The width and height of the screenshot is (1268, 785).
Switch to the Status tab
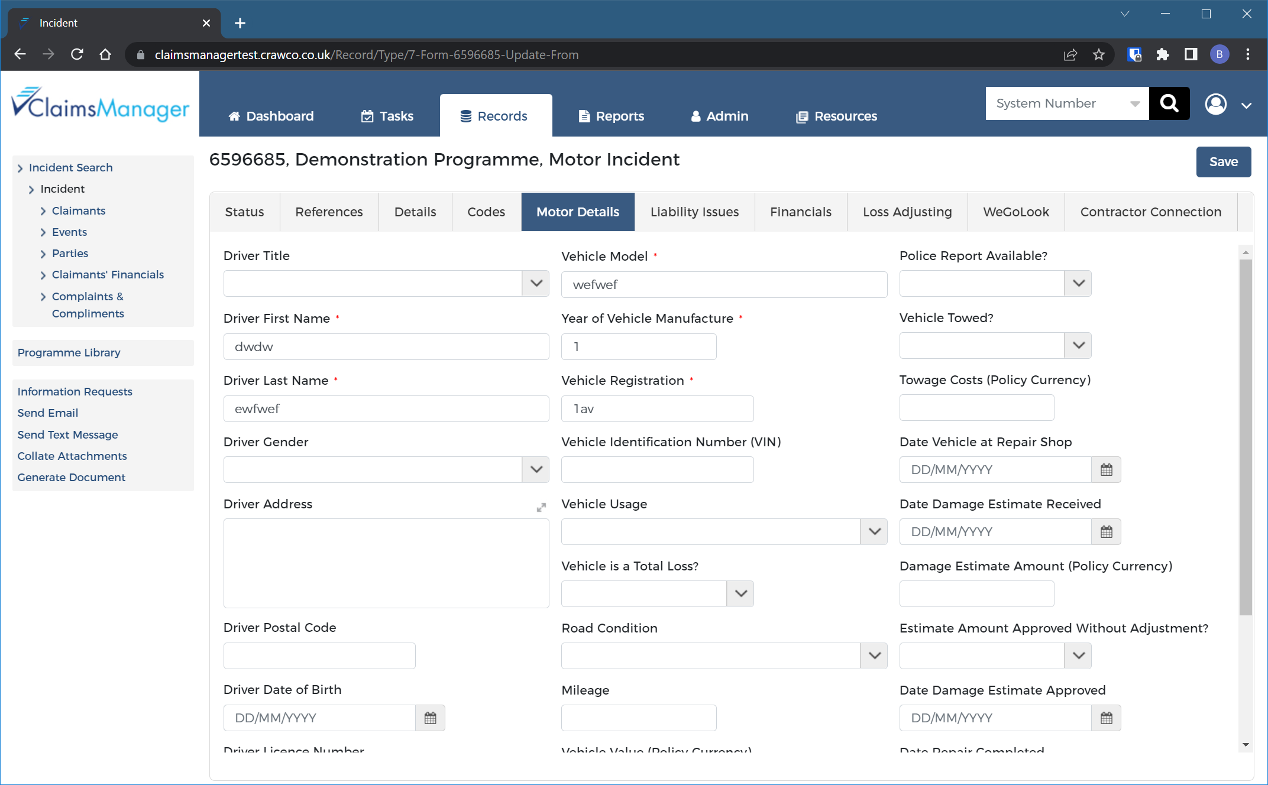pos(244,212)
